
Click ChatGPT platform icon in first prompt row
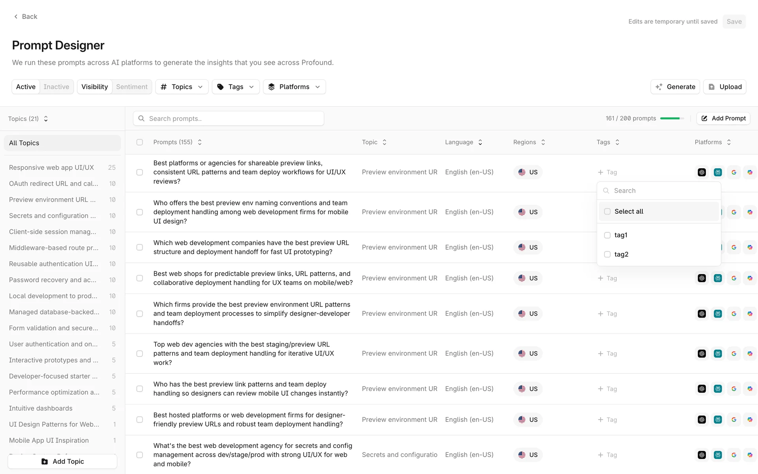coord(702,172)
